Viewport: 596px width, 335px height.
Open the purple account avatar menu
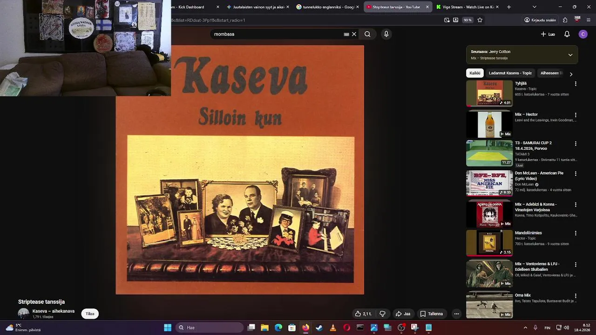point(583,34)
